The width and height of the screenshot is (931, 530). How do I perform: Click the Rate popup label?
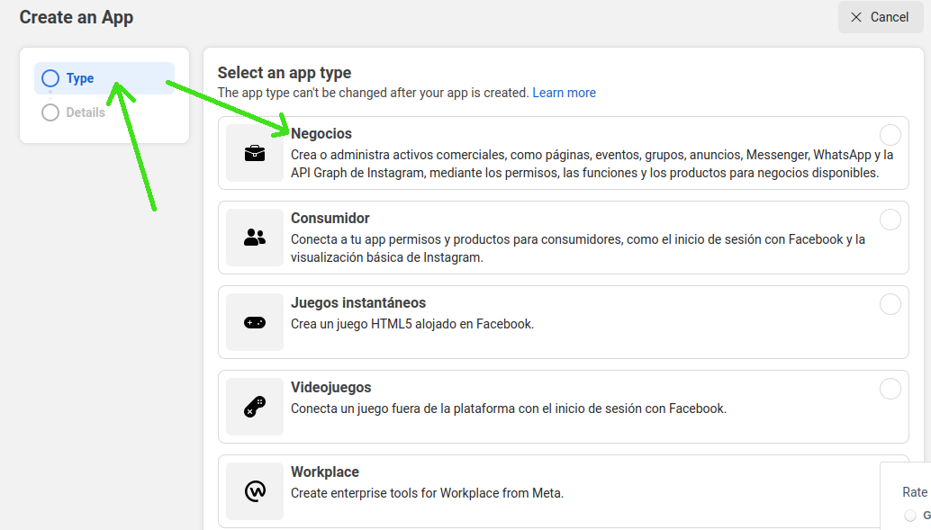coord(915,492)
